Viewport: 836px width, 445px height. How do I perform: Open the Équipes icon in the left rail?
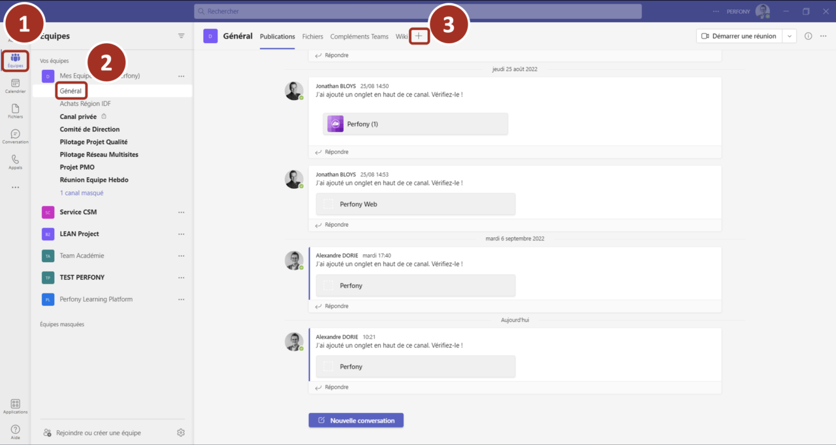coord(14,60)
